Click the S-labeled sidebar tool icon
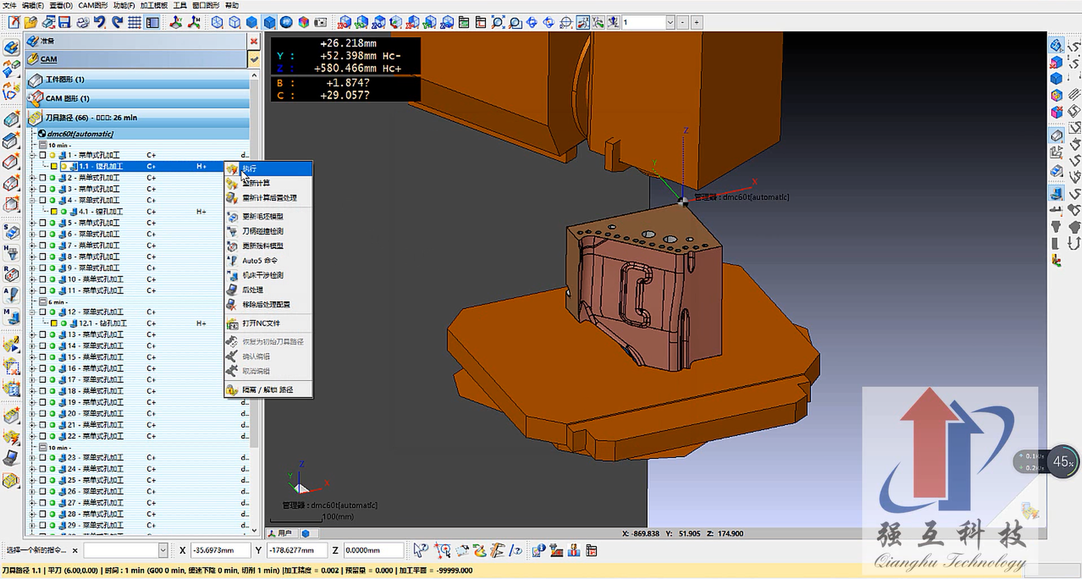Image resolution: width=1082 pixels, height=579 pixels. pyautogui.click(x=11, y=231)
